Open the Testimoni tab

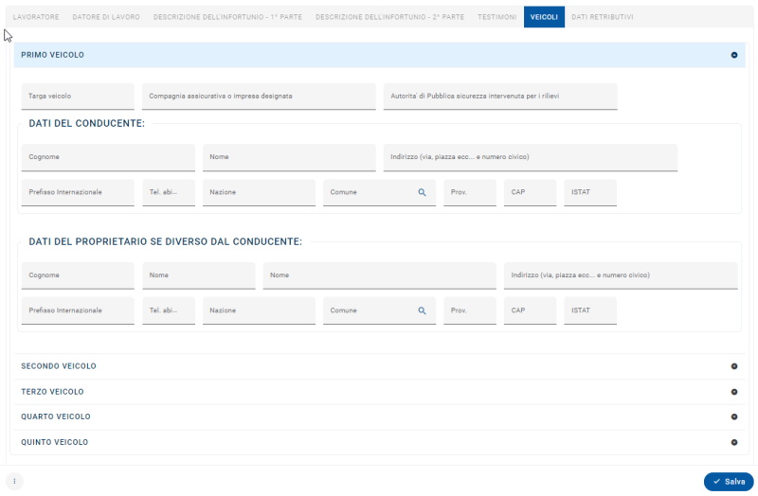coord(496,17)
